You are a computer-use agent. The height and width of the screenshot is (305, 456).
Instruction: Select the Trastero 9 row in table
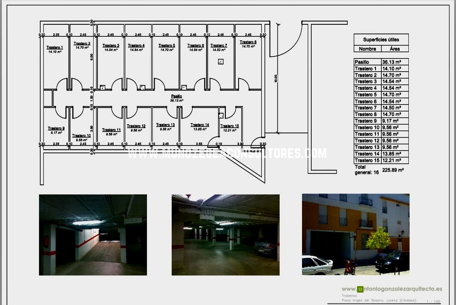click(x=381, y=121)
